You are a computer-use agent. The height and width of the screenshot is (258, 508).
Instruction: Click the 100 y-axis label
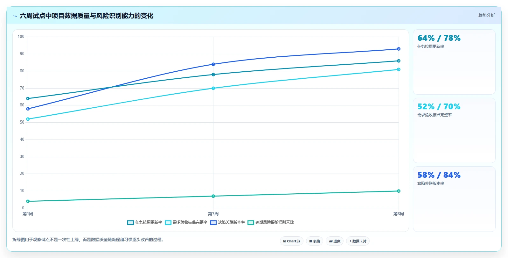[x=21, y=37]
